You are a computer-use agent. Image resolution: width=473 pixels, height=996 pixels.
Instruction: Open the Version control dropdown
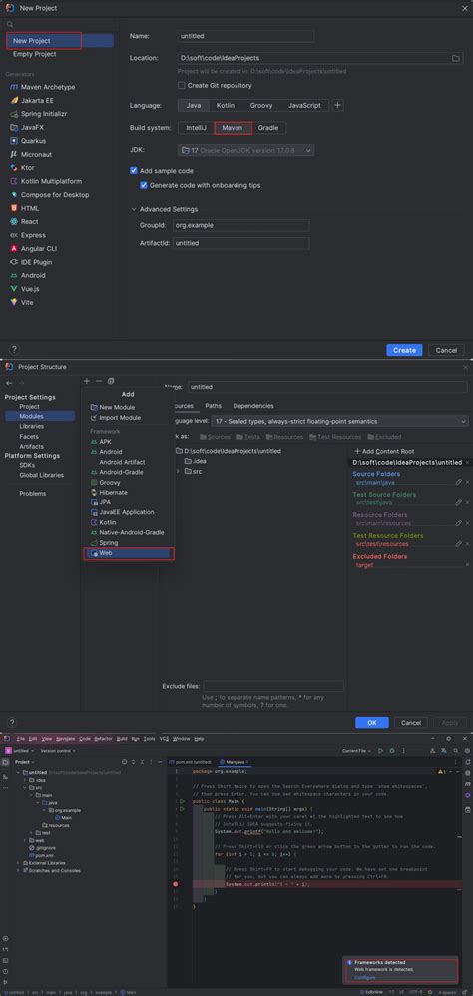click(x=58, y=751)
